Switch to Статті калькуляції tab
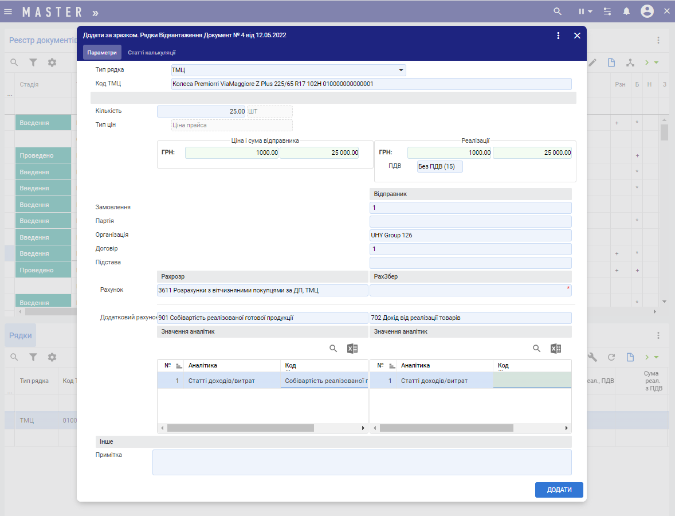The image size is (675, 516). point(151,53)
